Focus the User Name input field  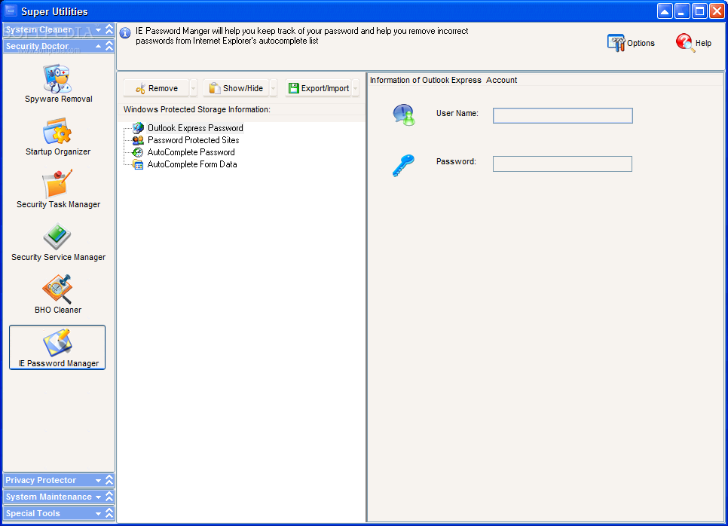coord(563,115)
